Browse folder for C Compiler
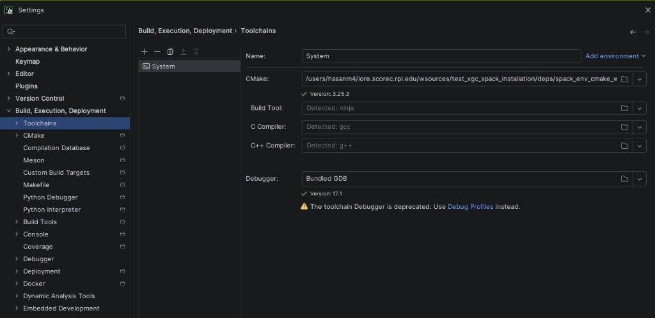 coord(624,126)
